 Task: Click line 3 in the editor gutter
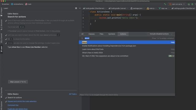(x=83, y=18)
